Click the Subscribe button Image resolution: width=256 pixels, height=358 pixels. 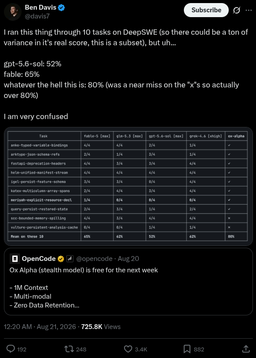tap(206, 10)
